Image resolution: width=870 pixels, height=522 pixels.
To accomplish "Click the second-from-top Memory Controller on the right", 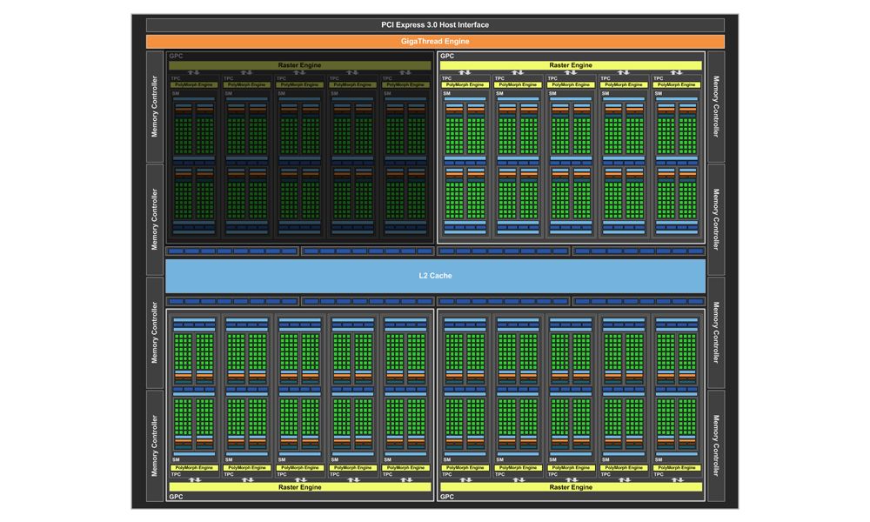I will (x=716, y=219).
